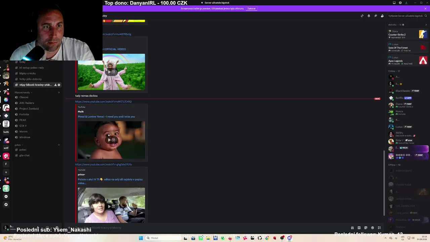Collapse the pokec category
The image size is (430, 242).
coord(18,145)
